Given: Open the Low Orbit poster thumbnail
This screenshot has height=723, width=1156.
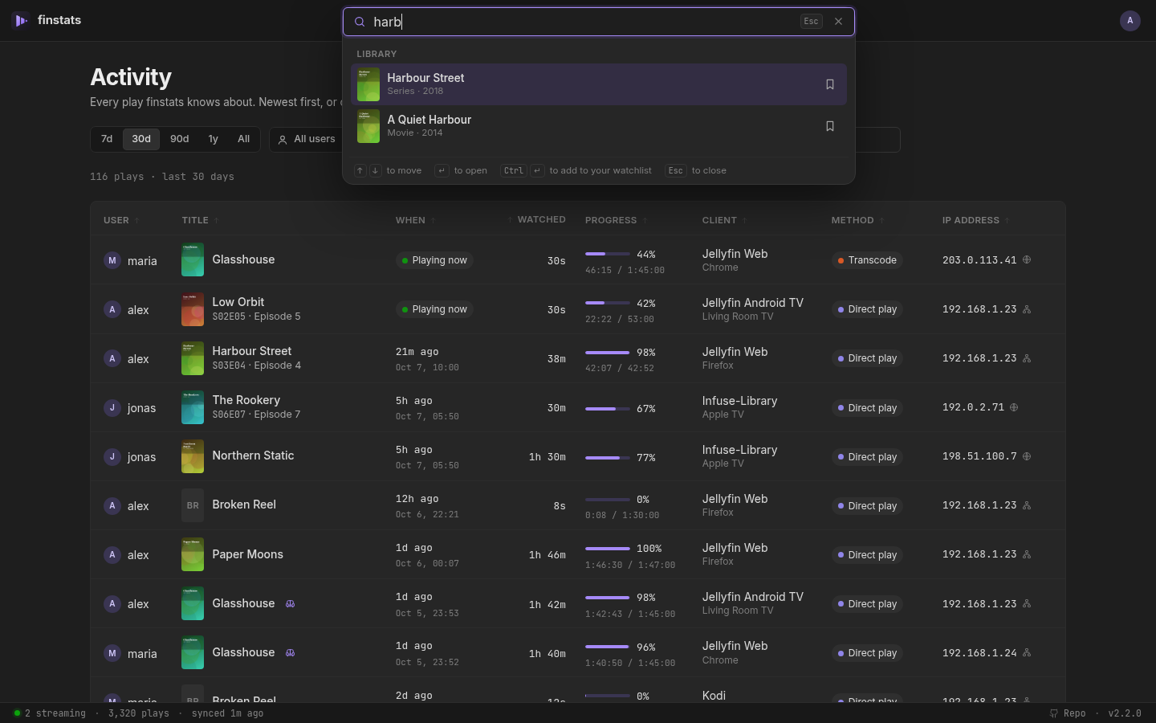Looking at the screenshot, I should [x=193, y=309].
